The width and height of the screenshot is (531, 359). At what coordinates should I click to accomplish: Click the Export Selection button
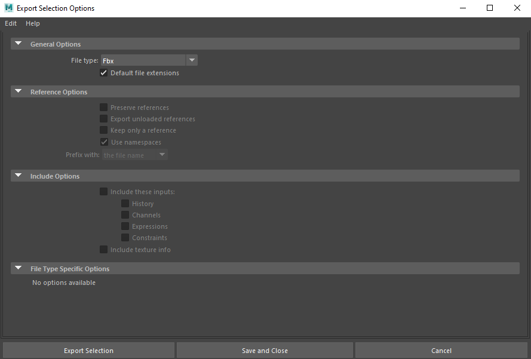(x=88, y=350)
